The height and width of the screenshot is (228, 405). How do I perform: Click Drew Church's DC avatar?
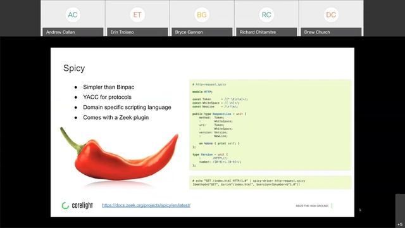[x=331, y=15]
